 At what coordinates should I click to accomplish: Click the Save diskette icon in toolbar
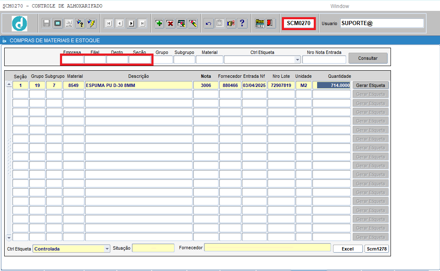click(47, 23)
